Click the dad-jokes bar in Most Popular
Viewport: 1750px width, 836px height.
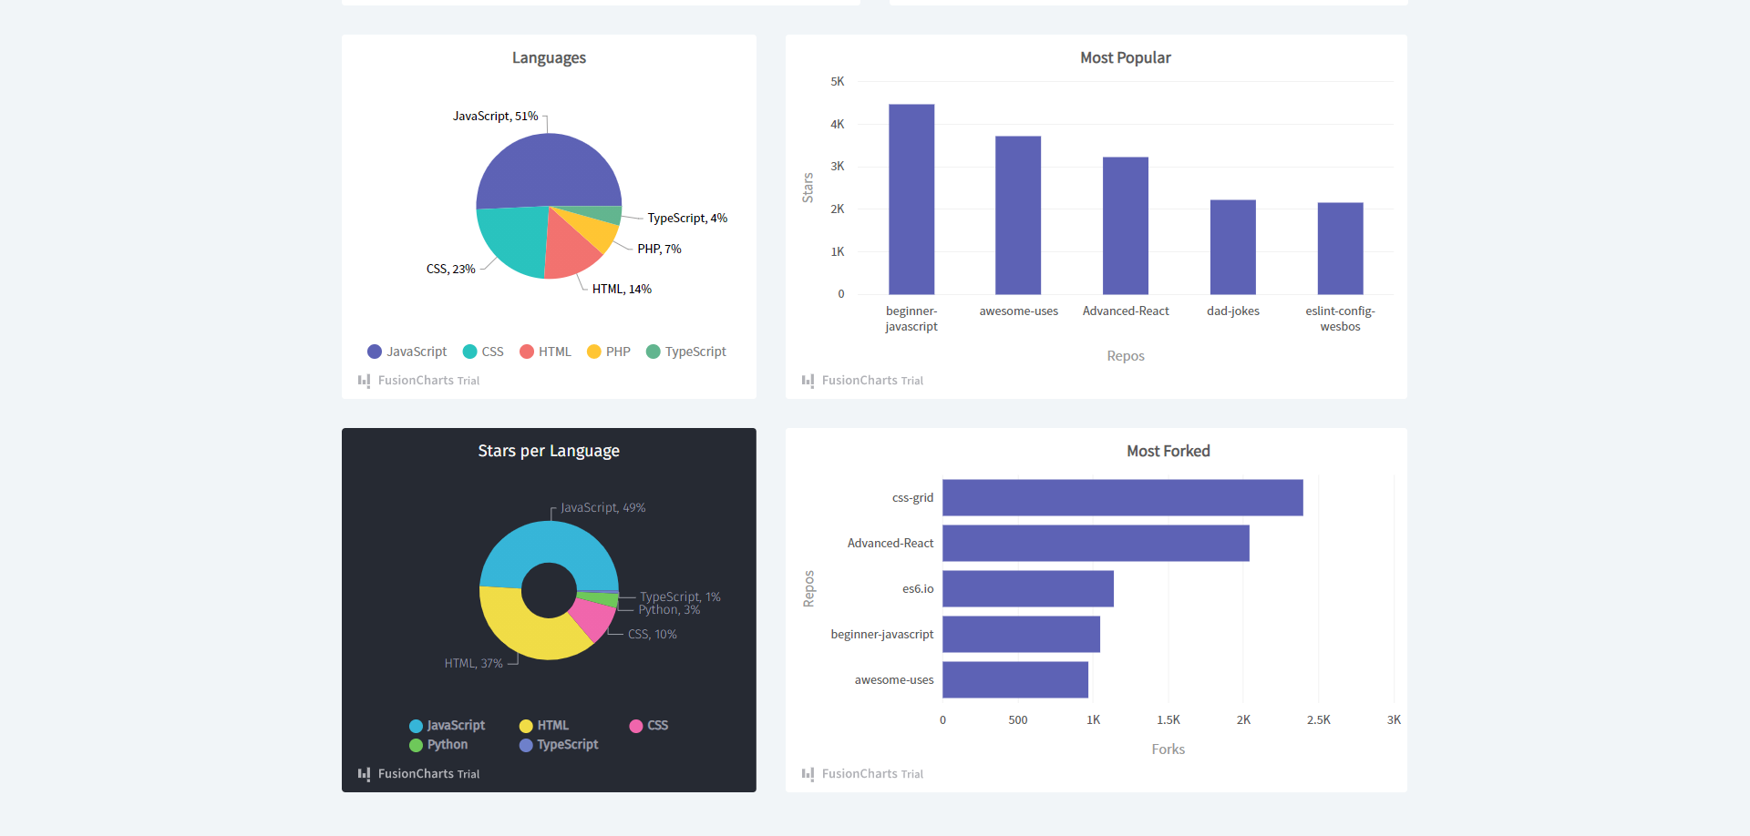tap(1232, 247)
